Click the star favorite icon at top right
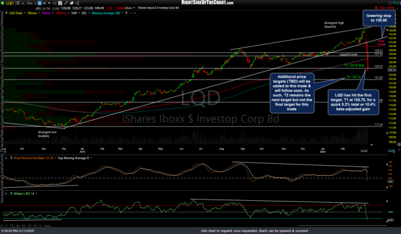This screenshot has width=401, height=234. point(390,3)
